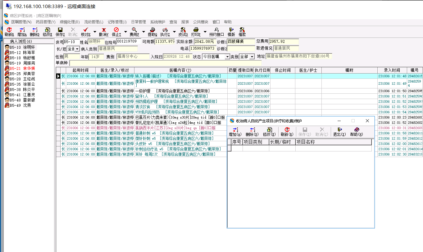The height and width of the screenshot is (252, 423).
Task: Select patient B5-18 杨舒雅 in the list
Action: tap(22, 58)
